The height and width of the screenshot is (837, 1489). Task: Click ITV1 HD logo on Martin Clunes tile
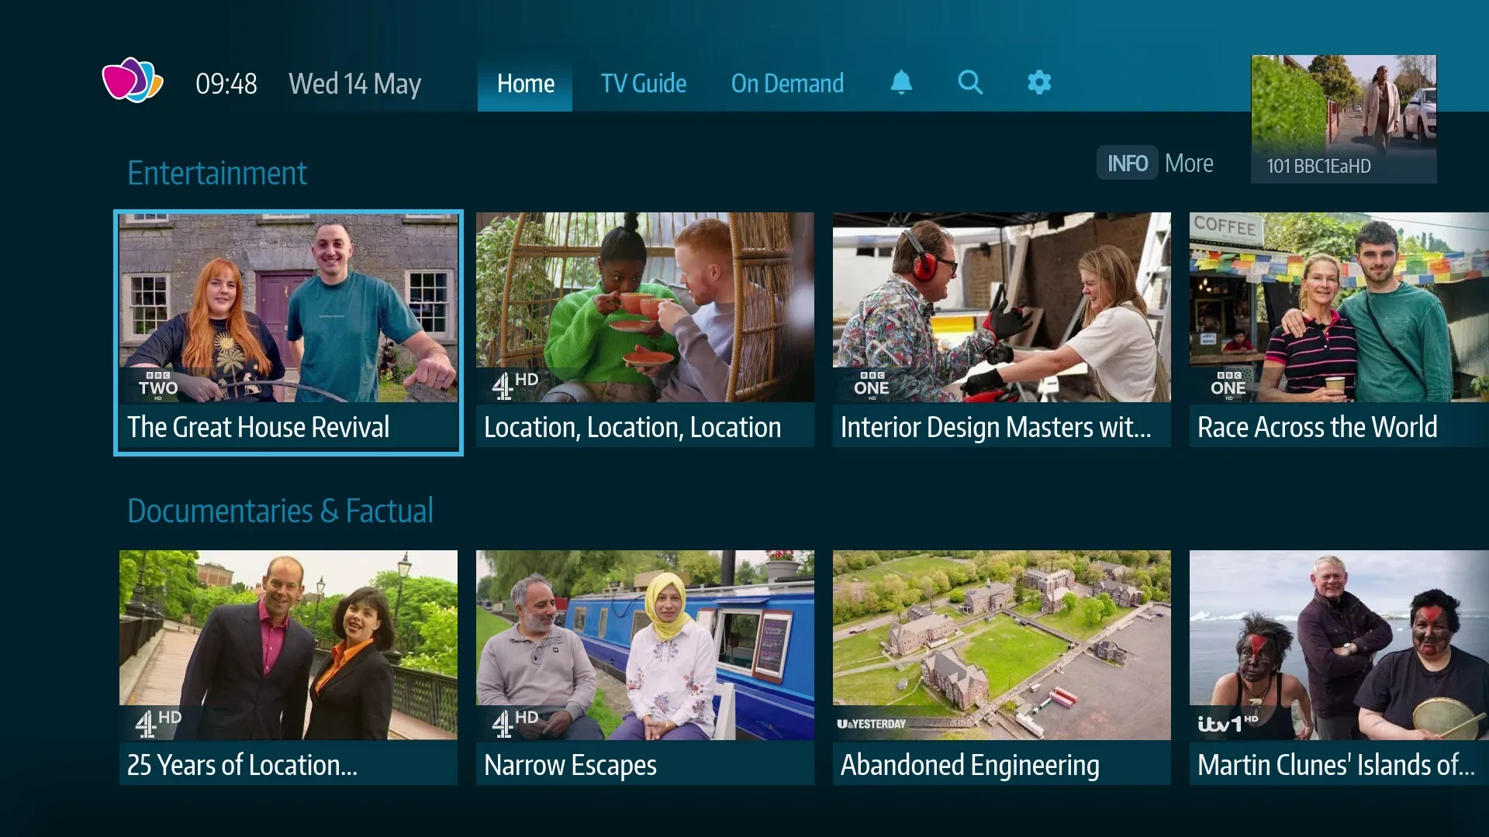tap(1227, 724)
